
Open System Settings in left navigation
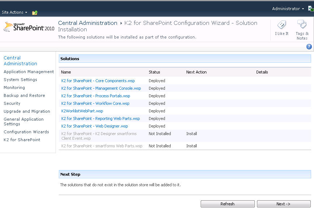coord(20,80)
